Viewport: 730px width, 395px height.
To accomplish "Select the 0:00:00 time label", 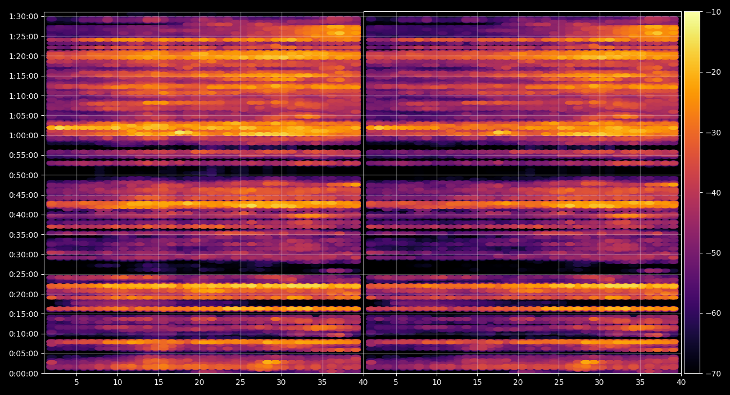I will pyautogui.click(x=24, y=374).
